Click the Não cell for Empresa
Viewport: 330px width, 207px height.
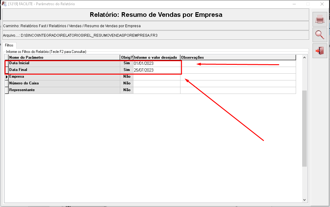pos(127,77)
